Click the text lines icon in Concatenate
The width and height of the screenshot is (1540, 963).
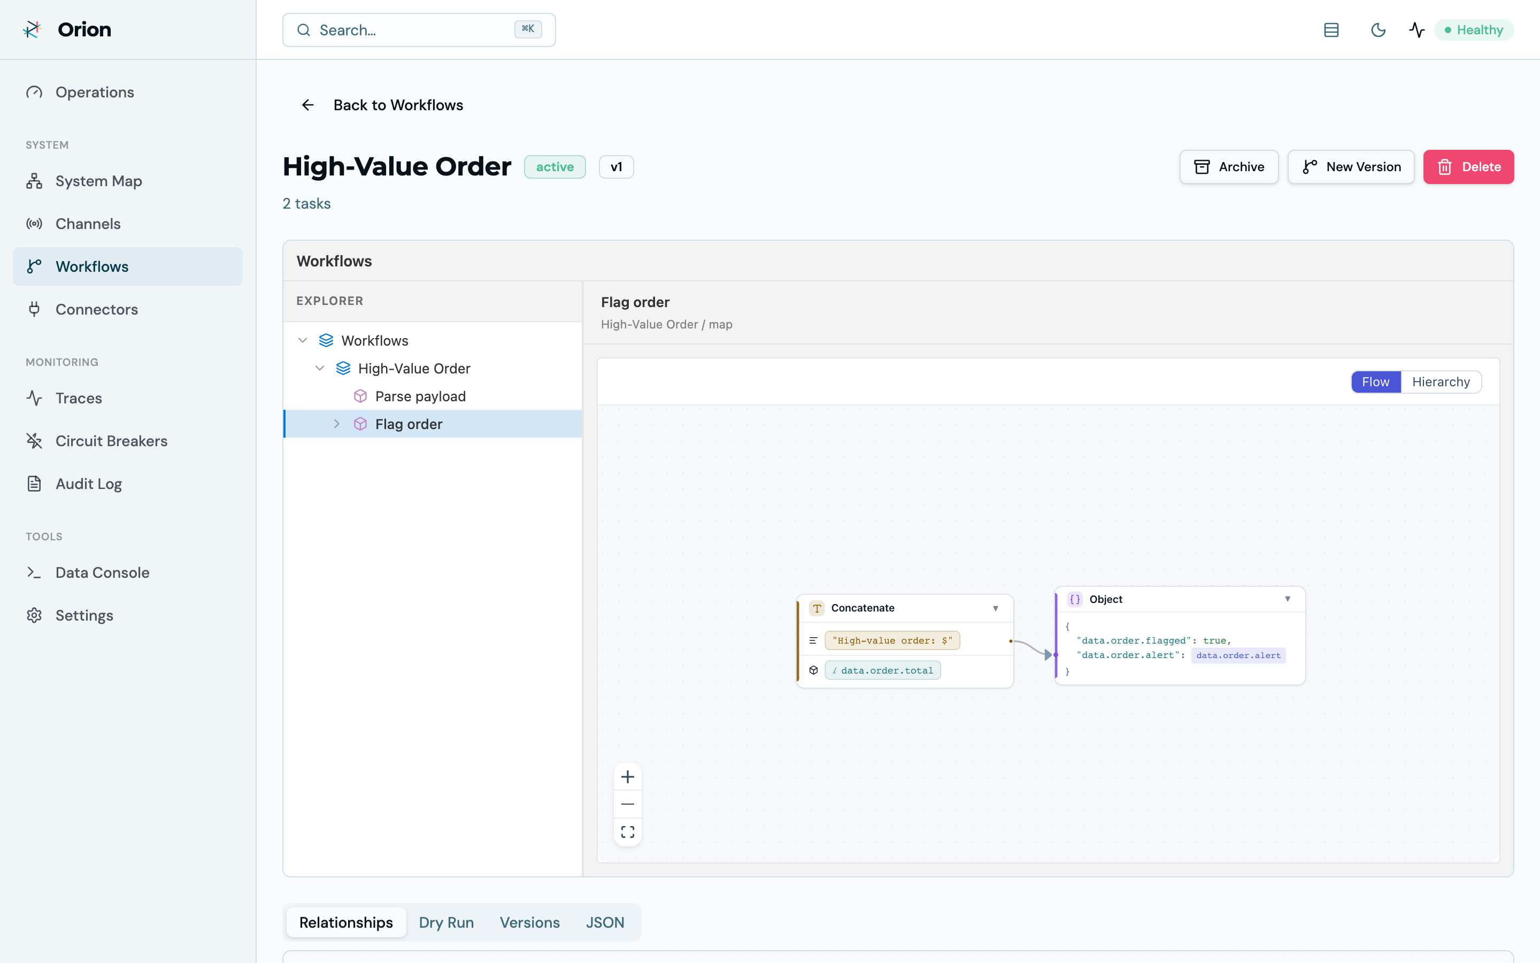[813, 641]
